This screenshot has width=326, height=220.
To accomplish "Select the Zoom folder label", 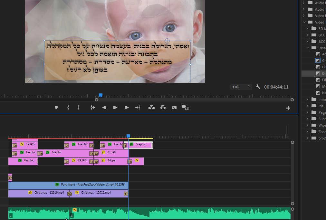I will (x=322, y=132).
